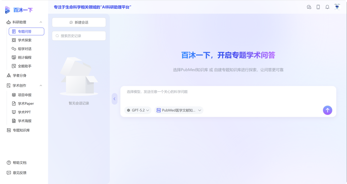Click the 学术PPT presentation icon
Image resolution: width=347 pixels, height=184 pixels.
(14, 112)
